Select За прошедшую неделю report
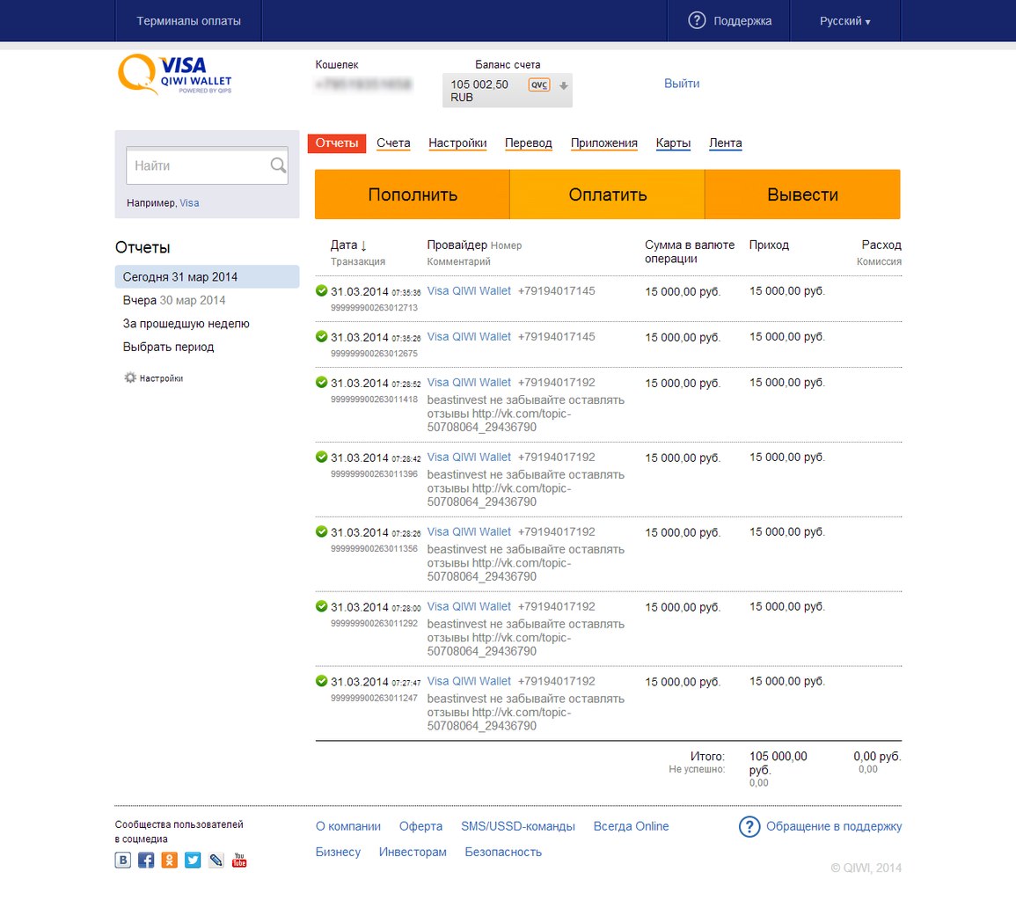This screenshot has height=901, width=1016. click(x=186, y=324)
